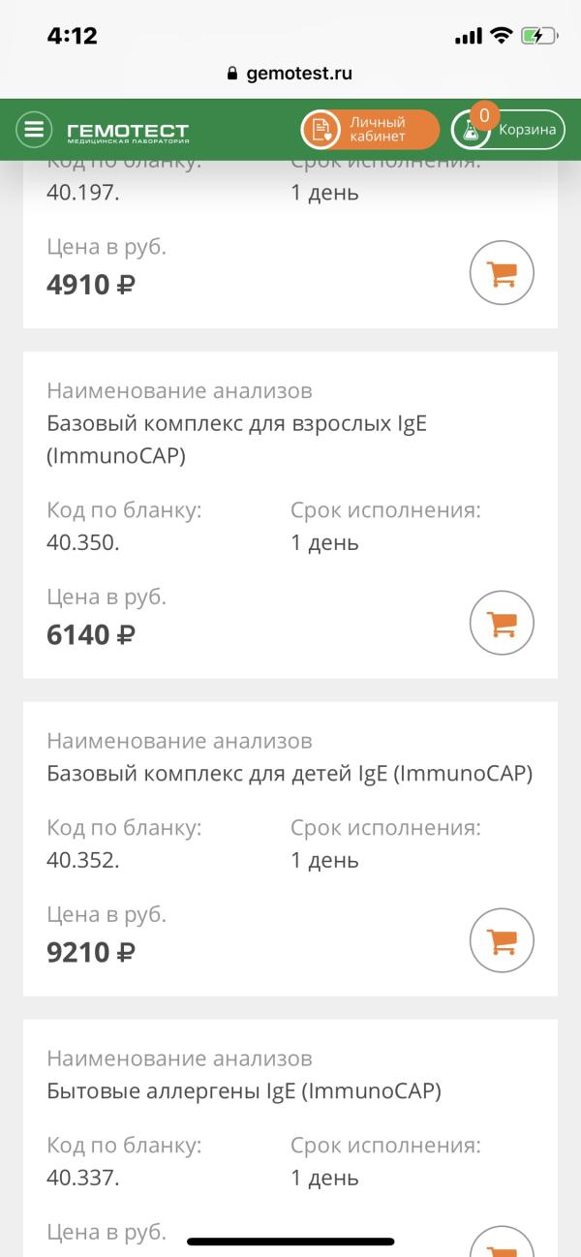The height and width of the screenshot is (1257, 581).
Task: Tap the lock icon beside gemotest.ru
Action: tap(231, 74)
